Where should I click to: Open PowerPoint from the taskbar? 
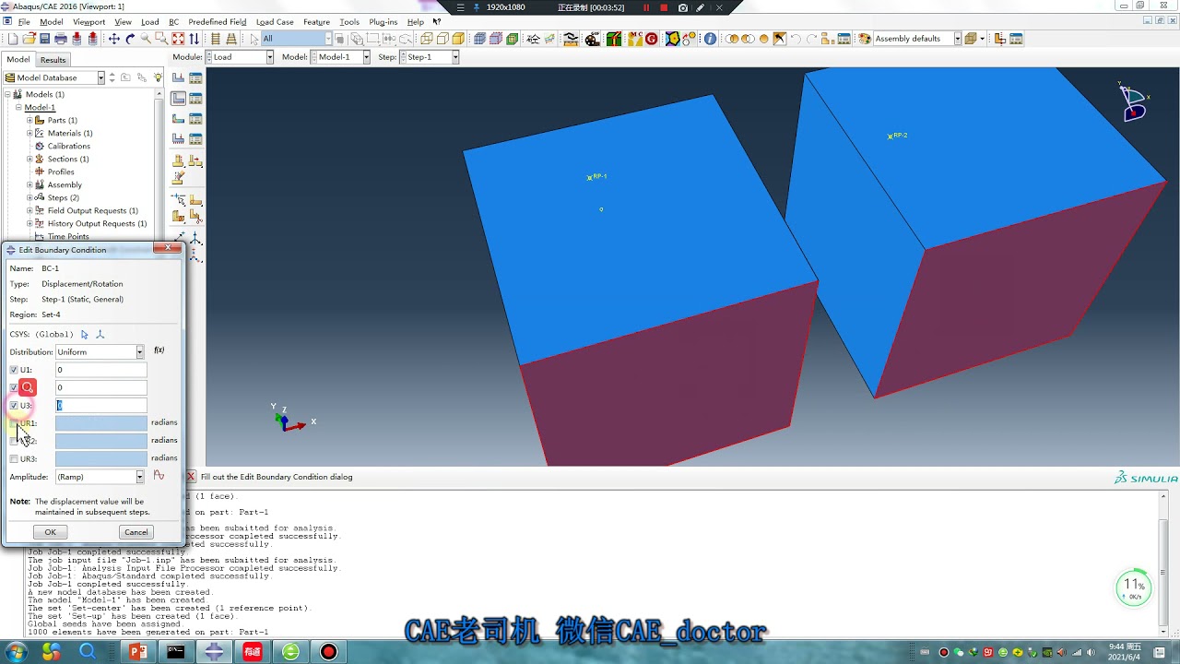point(138,652)
